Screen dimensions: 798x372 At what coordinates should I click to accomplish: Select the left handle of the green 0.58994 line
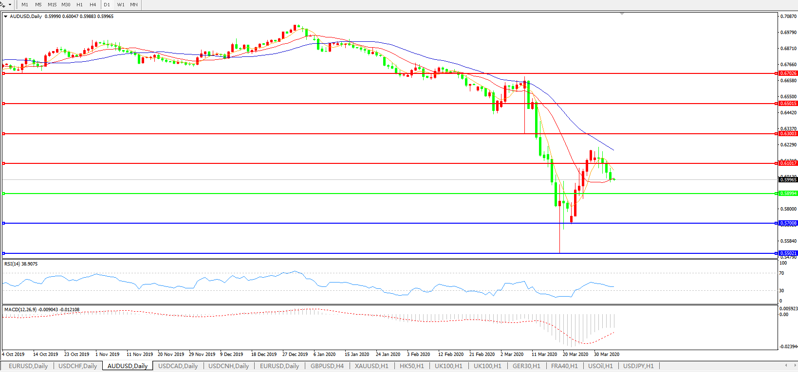click(3, 194)
